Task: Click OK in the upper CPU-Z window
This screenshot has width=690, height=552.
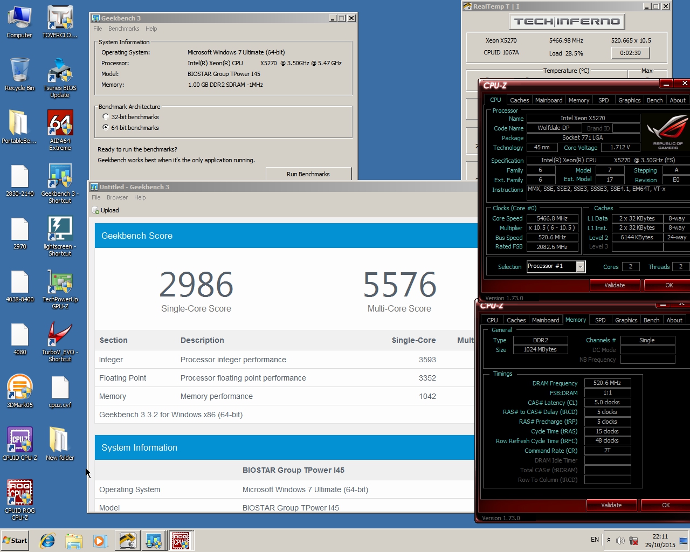Action: tap(668, 285)
